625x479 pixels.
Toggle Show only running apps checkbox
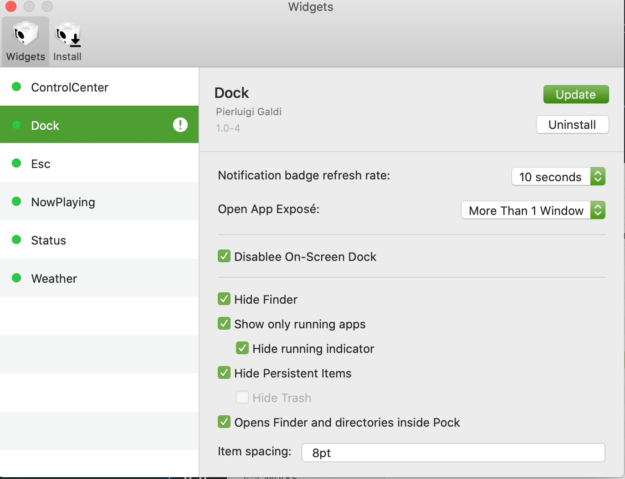224,324
